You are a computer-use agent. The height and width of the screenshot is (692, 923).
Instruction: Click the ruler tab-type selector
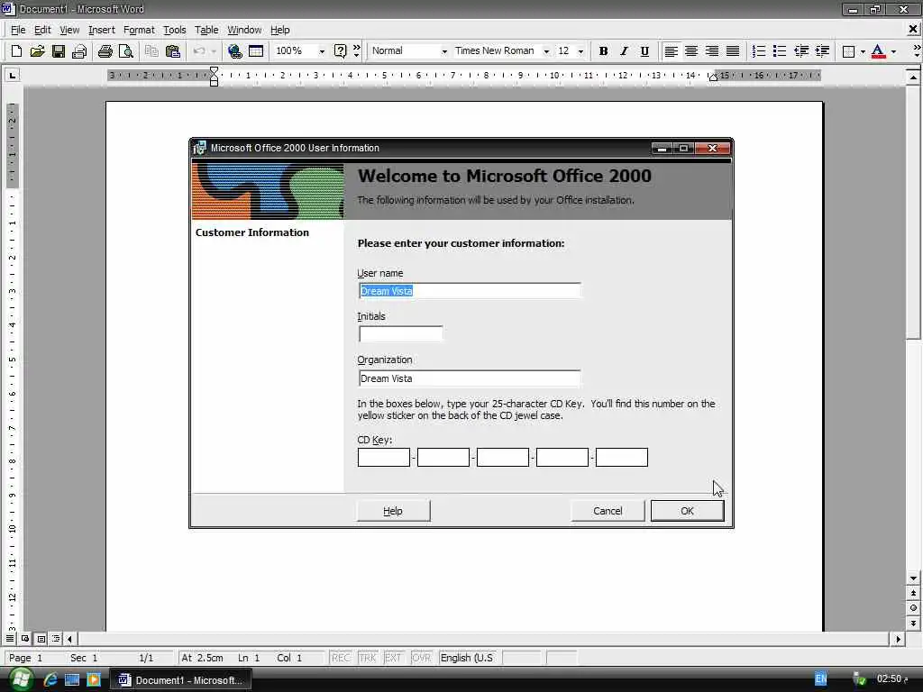click(x=12, y=75)
